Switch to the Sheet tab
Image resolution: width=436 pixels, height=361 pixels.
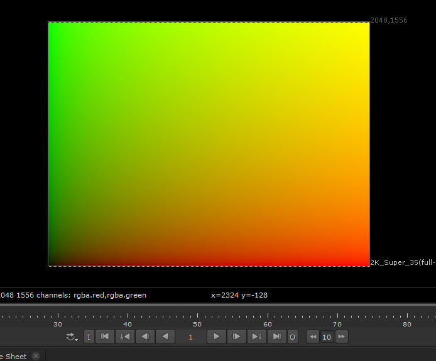14,356
